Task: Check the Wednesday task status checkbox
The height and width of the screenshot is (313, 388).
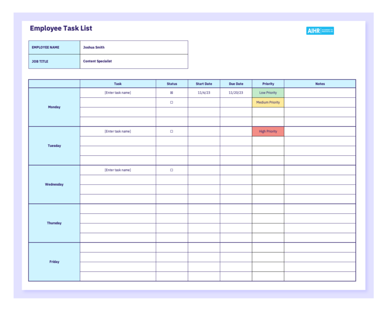Action: pos(172,170)
